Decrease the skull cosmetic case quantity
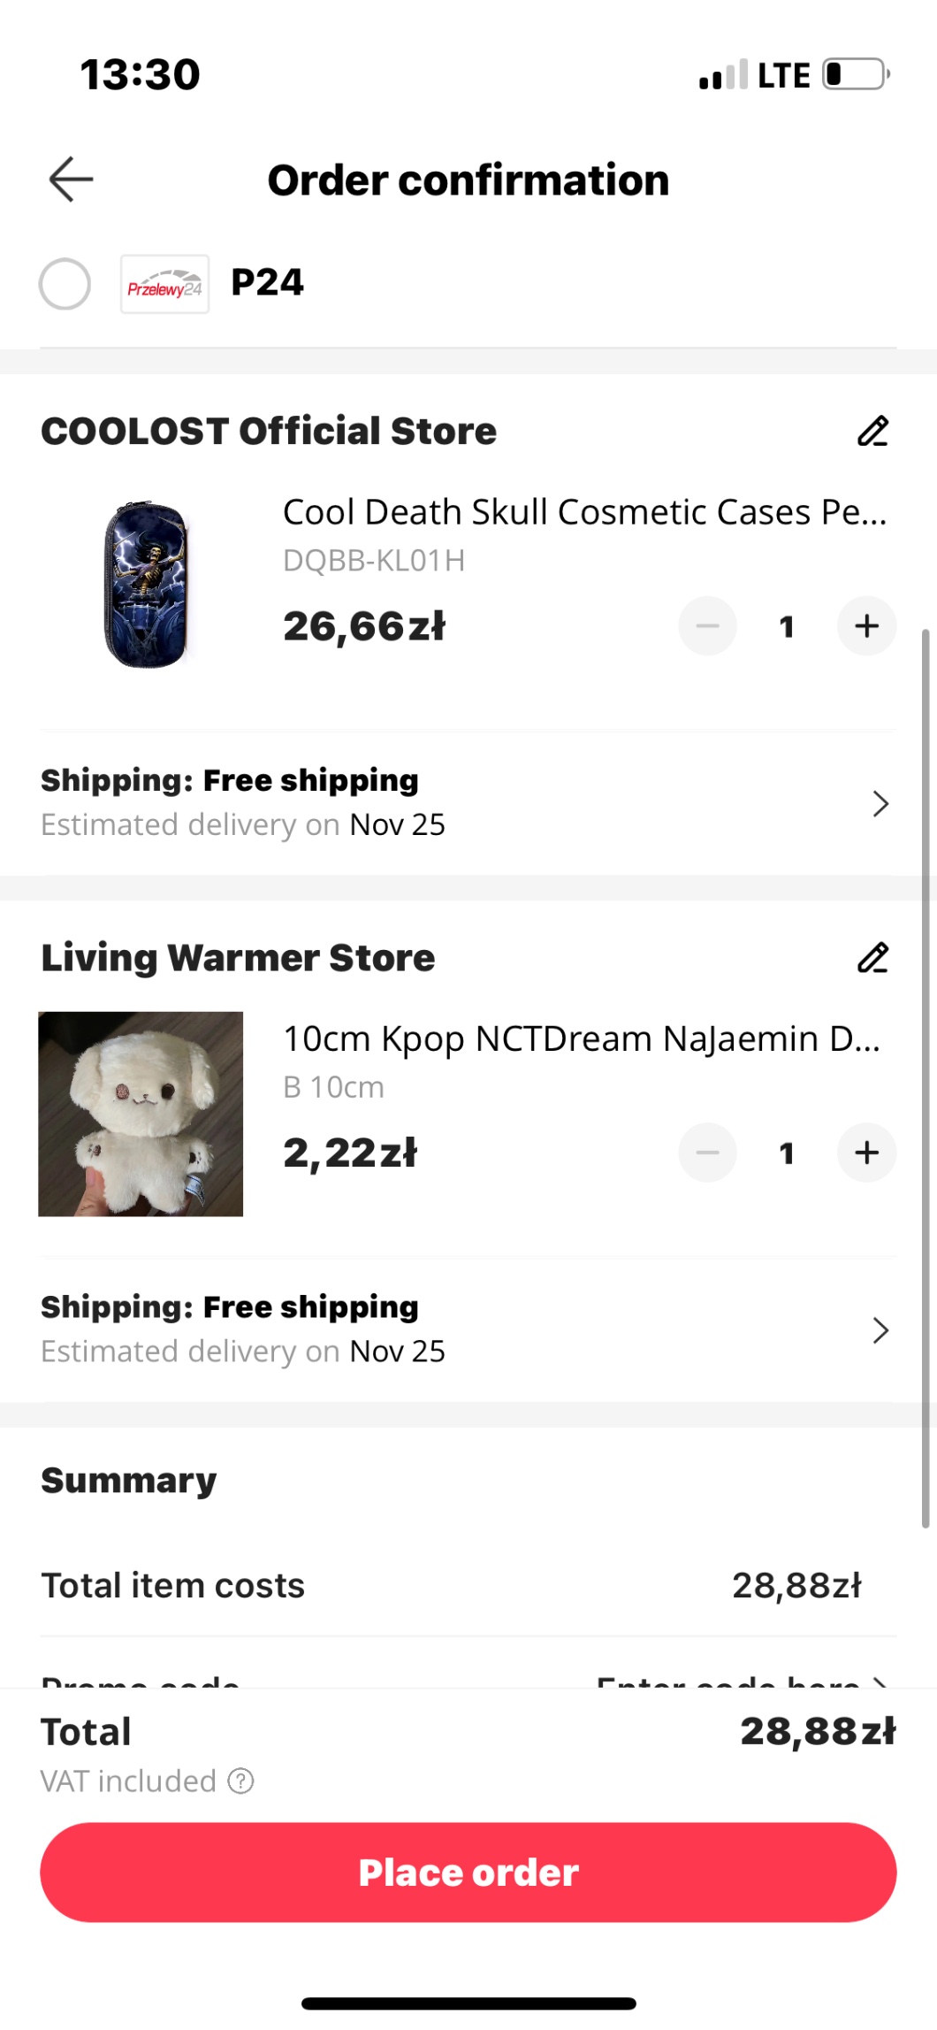 click(x=707, y=626)
